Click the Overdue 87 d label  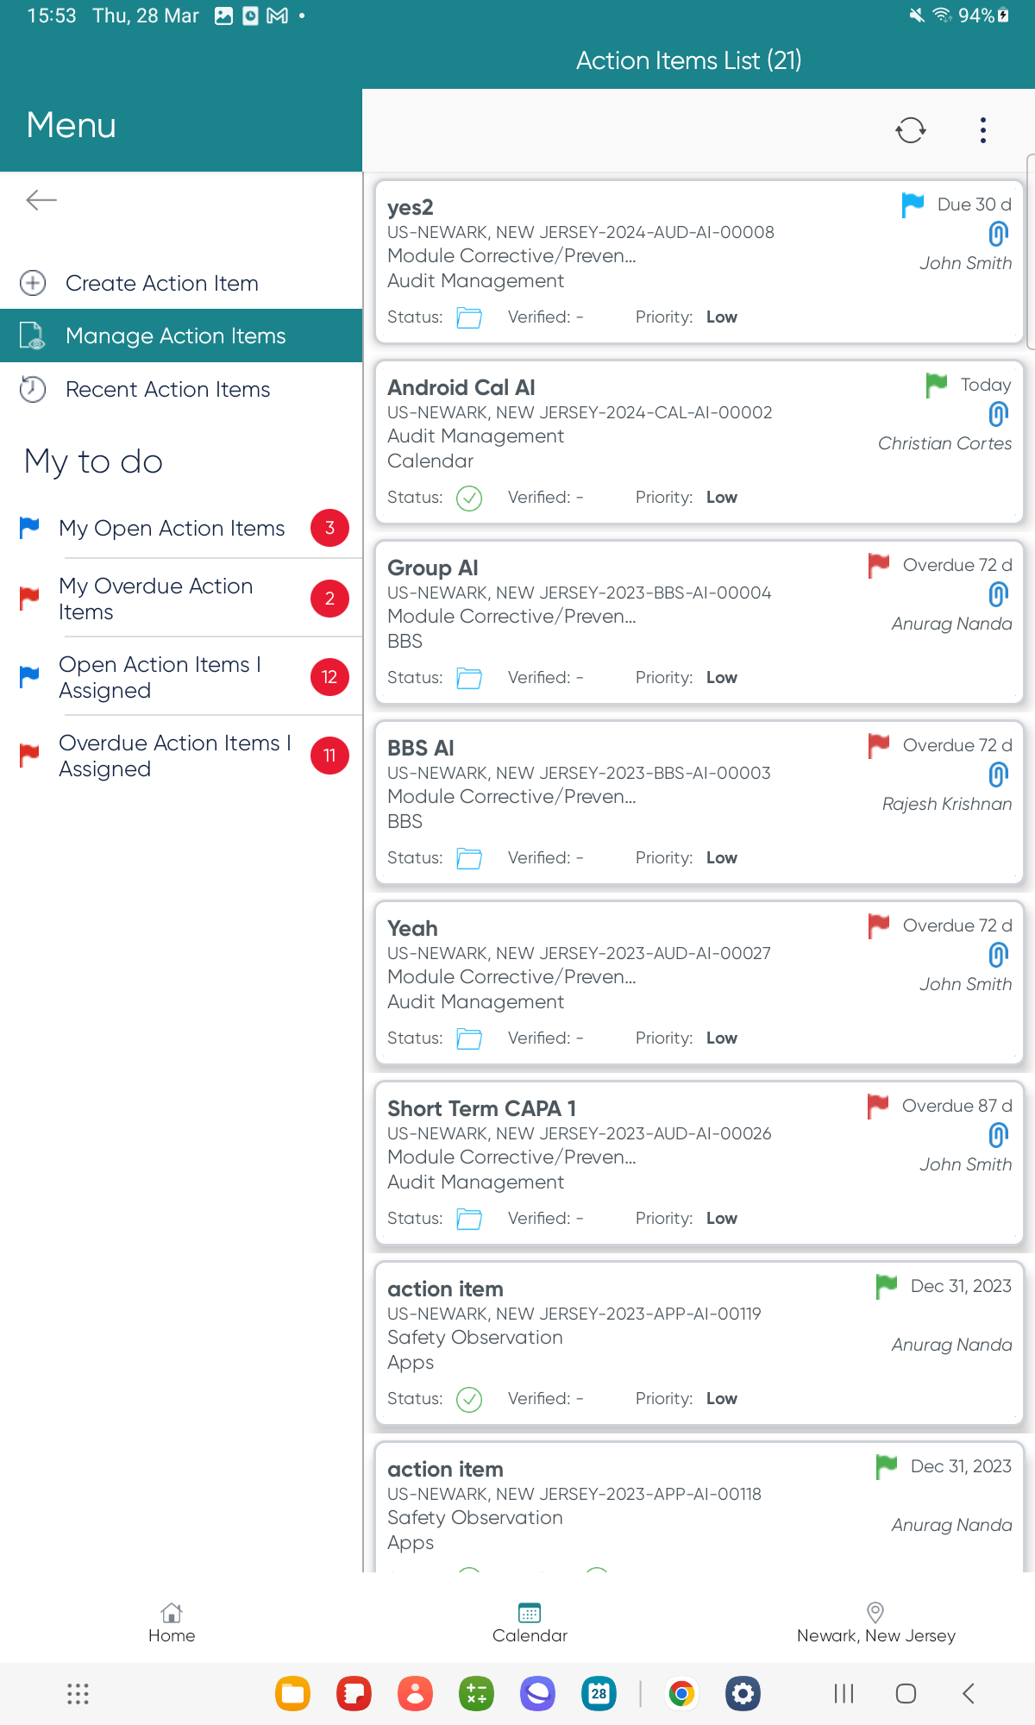coord(957,1106)
